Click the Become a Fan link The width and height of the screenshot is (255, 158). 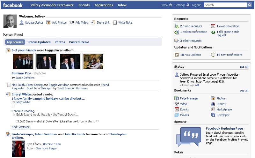[52, 144]
